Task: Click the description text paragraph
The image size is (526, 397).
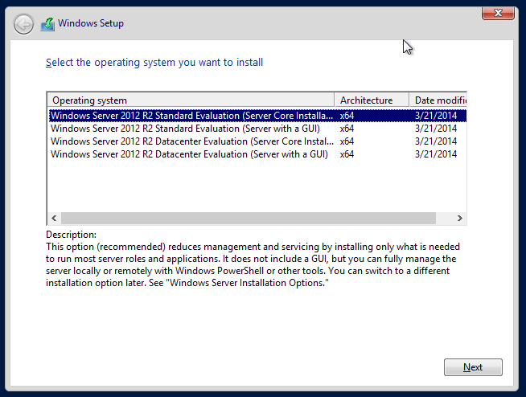Action: 253,265
